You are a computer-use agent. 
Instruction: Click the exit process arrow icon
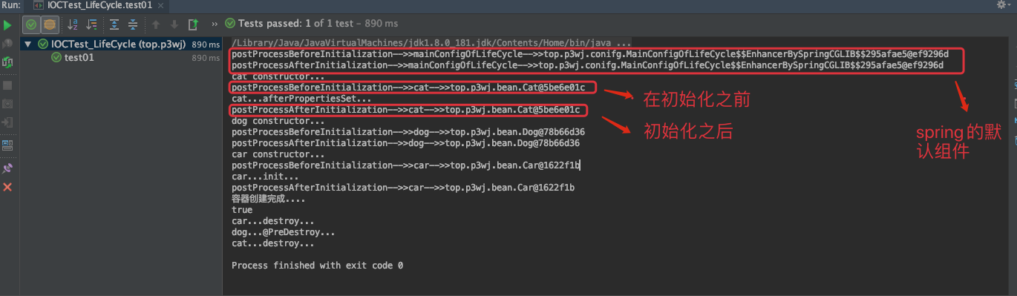[x=7, y=122]
